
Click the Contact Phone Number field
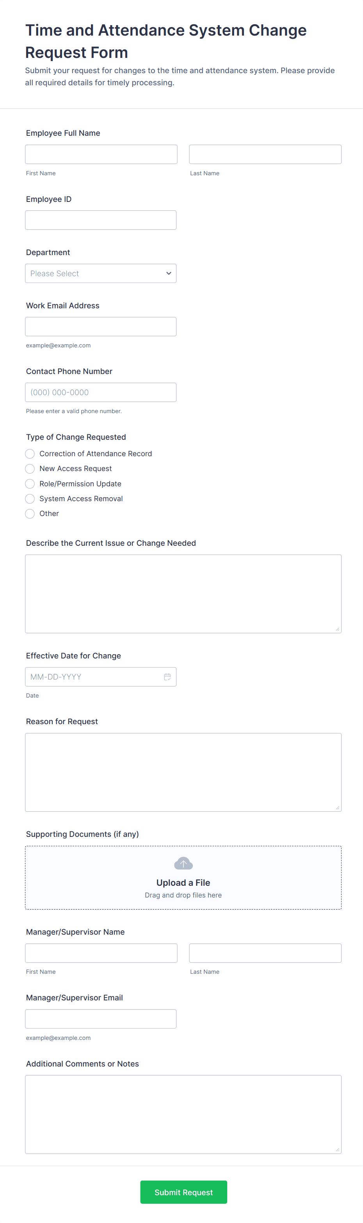(x=100, y=392)
